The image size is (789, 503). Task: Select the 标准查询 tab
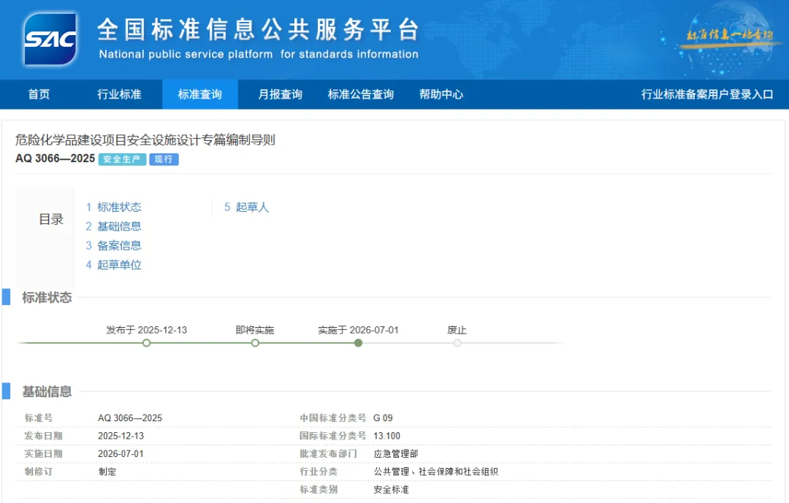199,94
